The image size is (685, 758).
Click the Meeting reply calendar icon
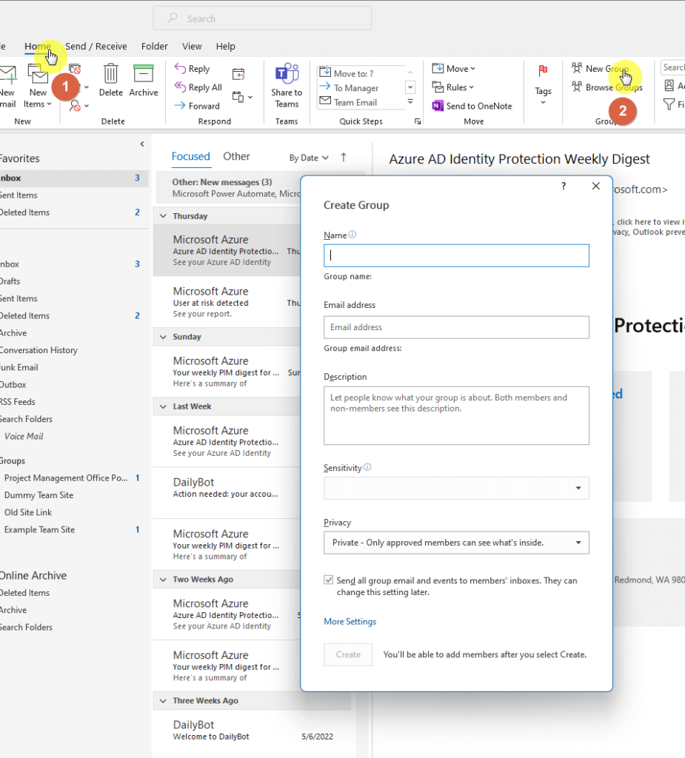tap(238, 74)
